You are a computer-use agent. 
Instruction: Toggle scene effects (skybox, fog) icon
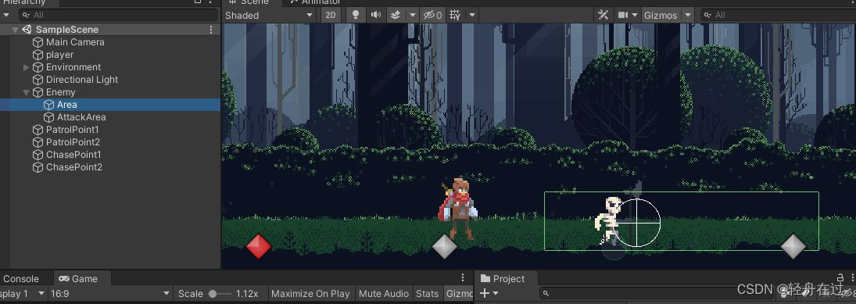[396, 16]
